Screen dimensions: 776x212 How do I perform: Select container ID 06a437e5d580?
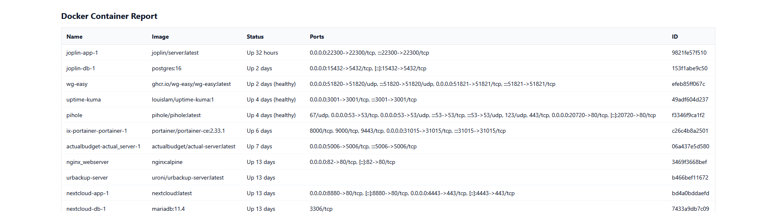click(x=691, y=146)
